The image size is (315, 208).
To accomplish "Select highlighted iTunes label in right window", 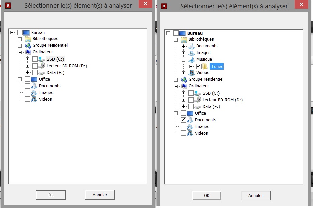I will pos(217,66).
